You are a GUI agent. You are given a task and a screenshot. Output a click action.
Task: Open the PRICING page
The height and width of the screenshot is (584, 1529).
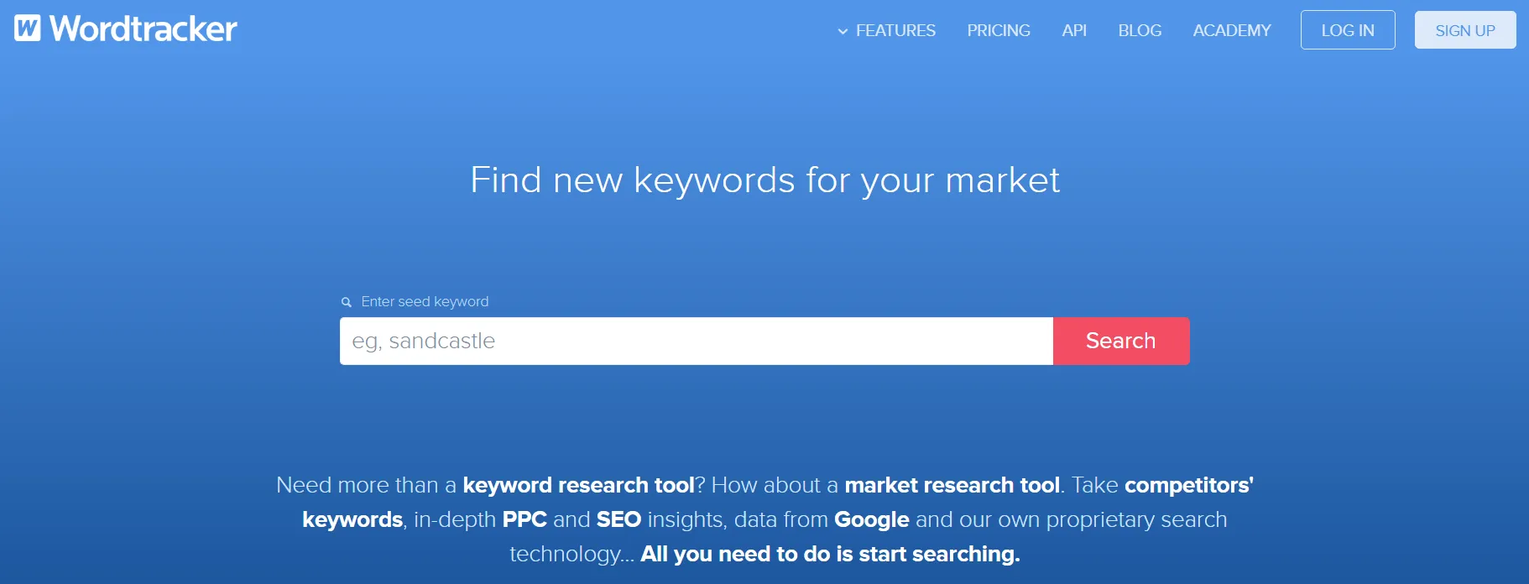coord(999,31)
